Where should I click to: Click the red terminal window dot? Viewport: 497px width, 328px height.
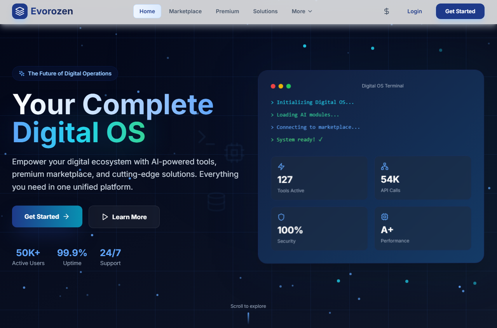point(273,86)
